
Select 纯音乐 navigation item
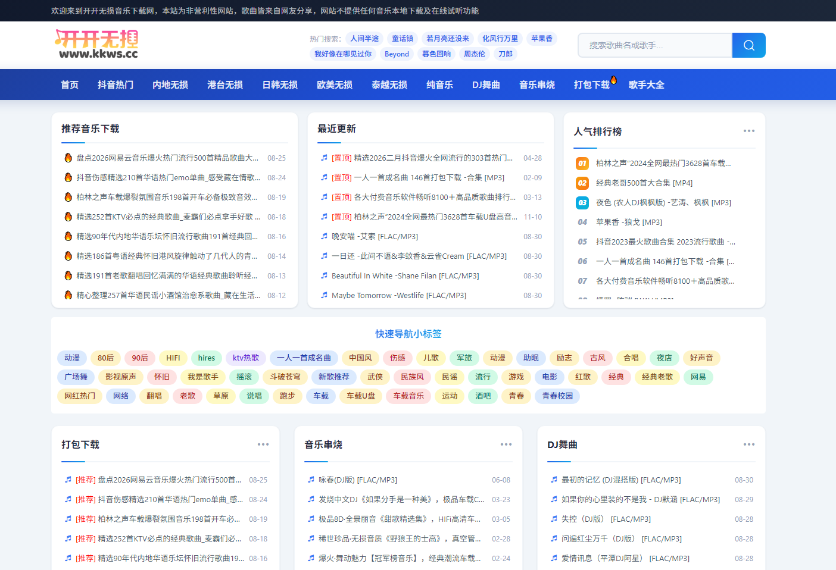coord(439,84)
